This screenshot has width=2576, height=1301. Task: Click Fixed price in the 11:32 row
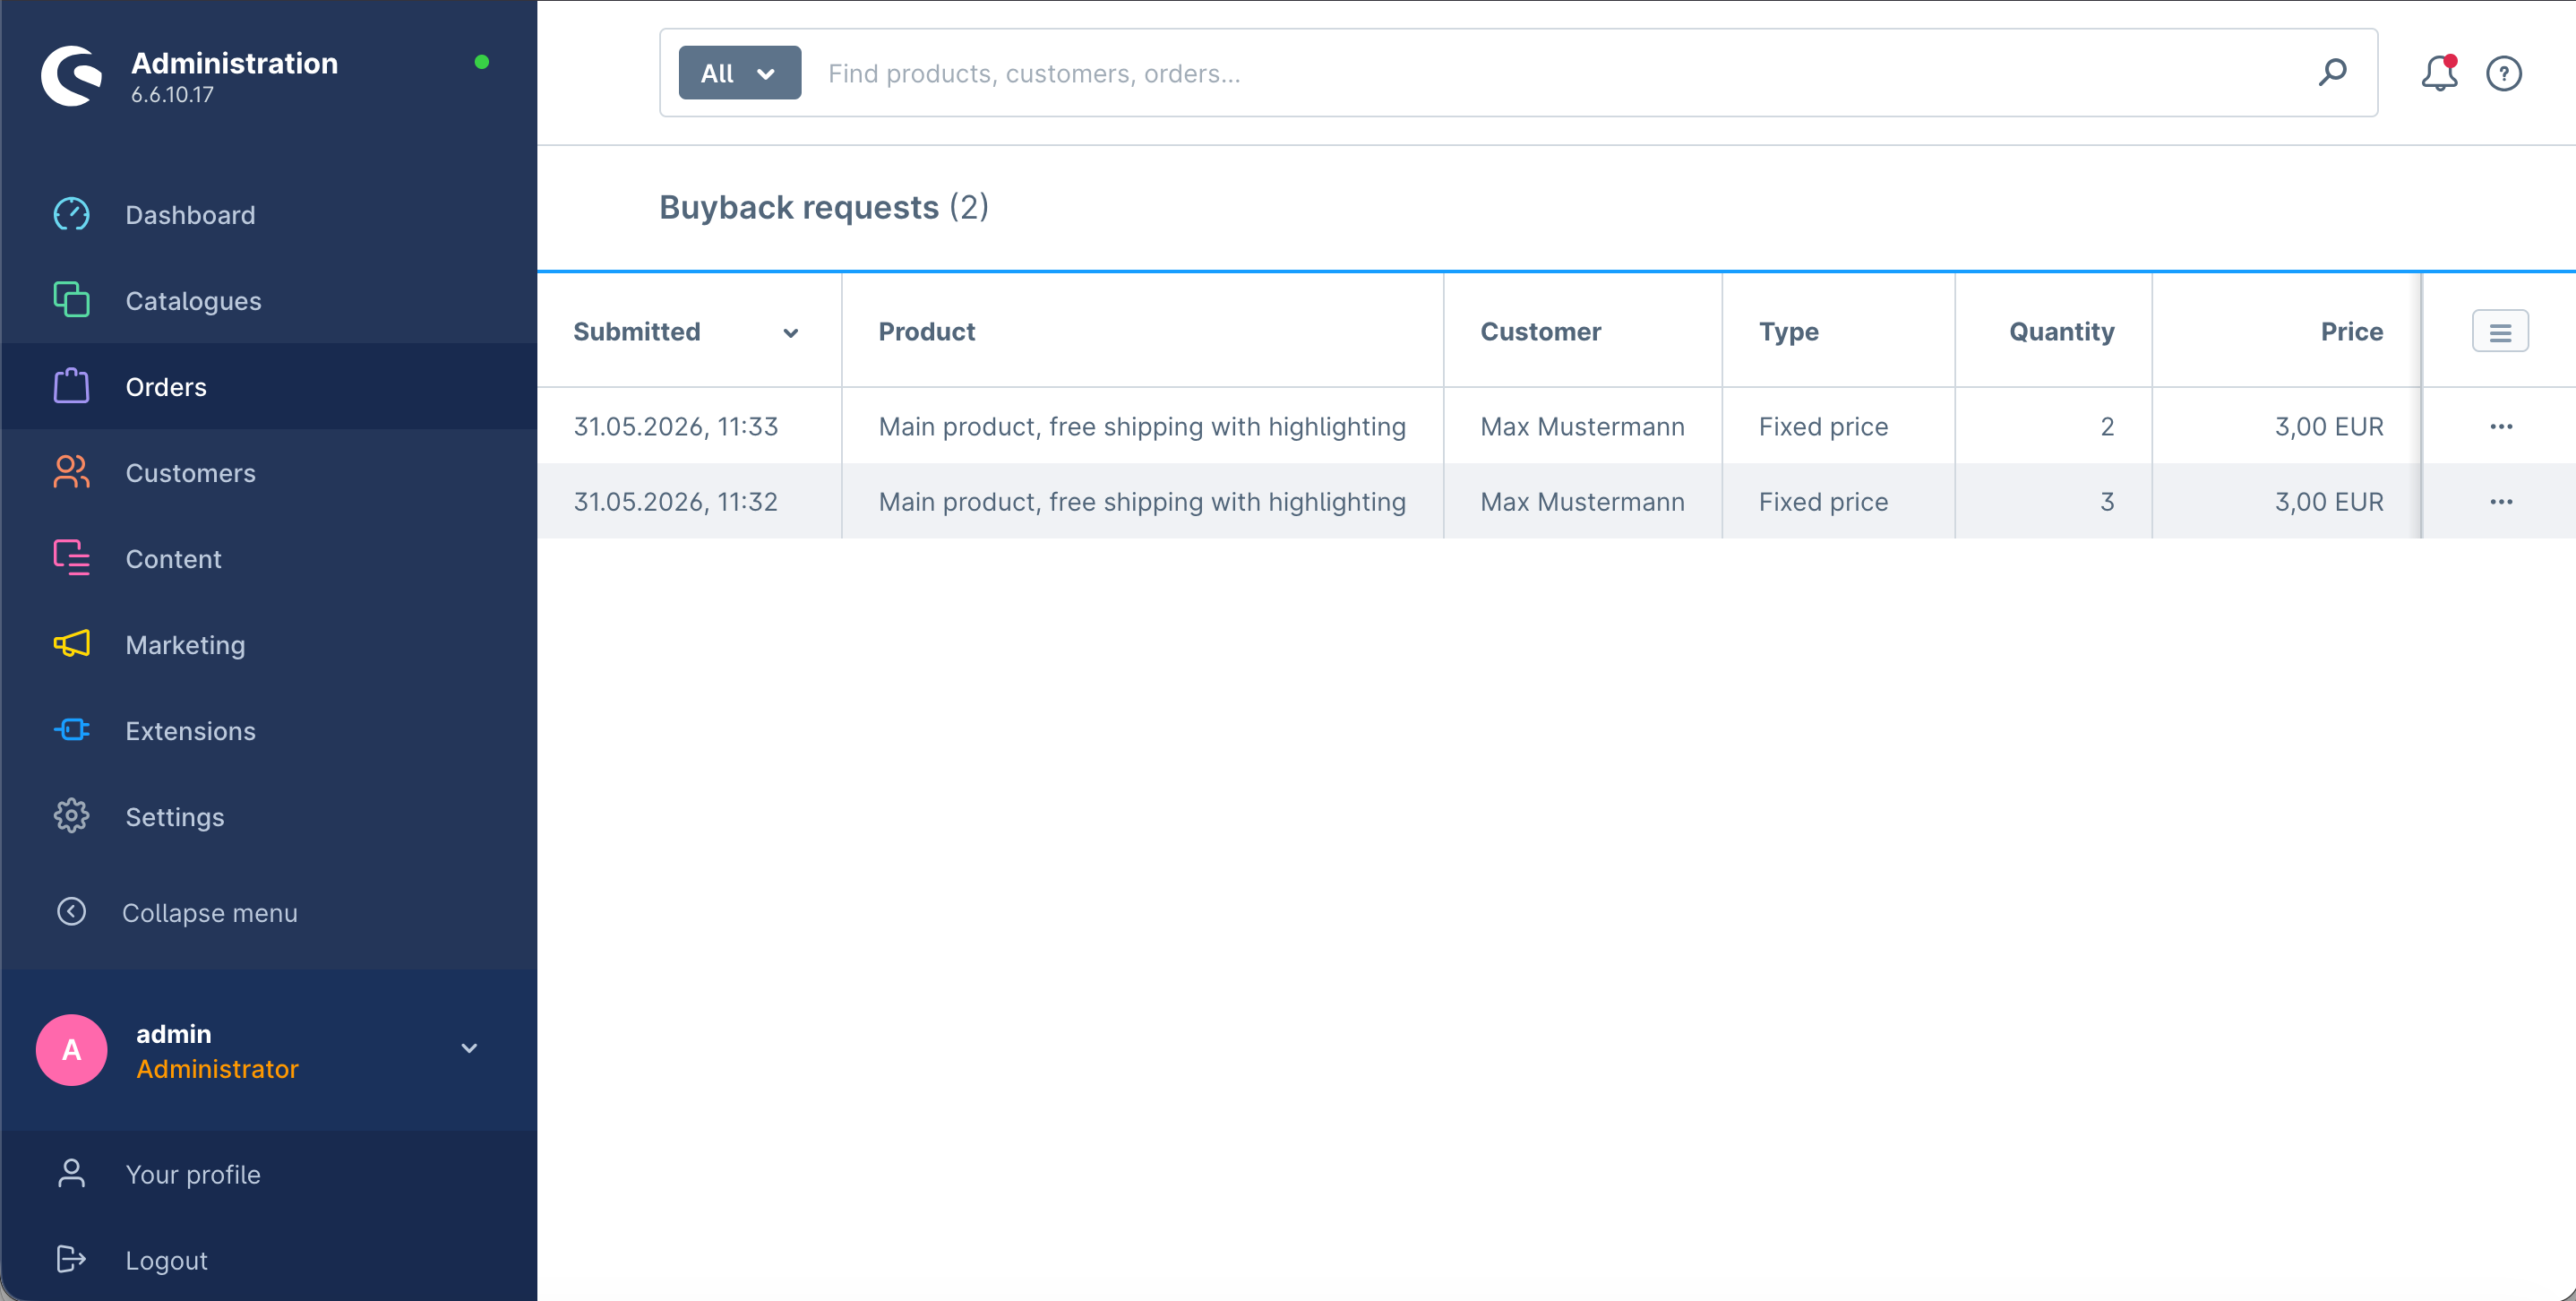click(x=1823, y=502)
